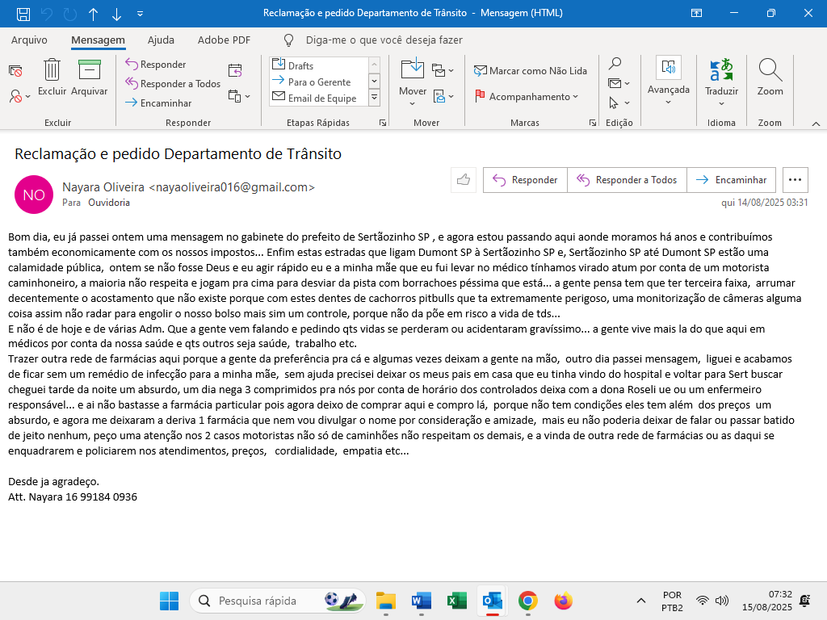Click the Encaminhar button in the message header
Screen dimensions: 827x620
coord(731,180)
